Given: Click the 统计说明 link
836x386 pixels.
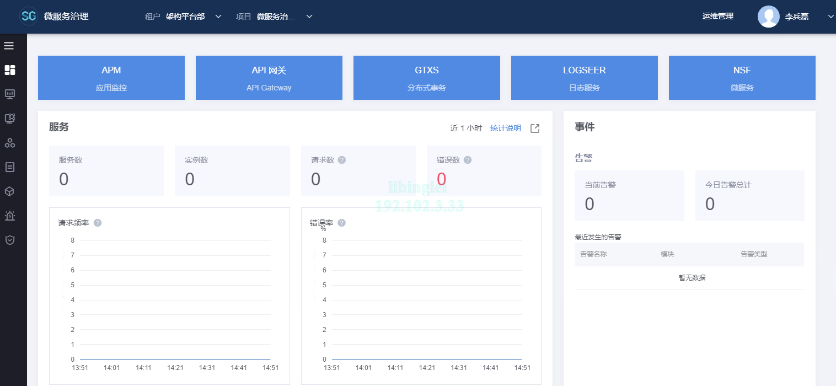Looking at the screenshot, I should 505,128.
